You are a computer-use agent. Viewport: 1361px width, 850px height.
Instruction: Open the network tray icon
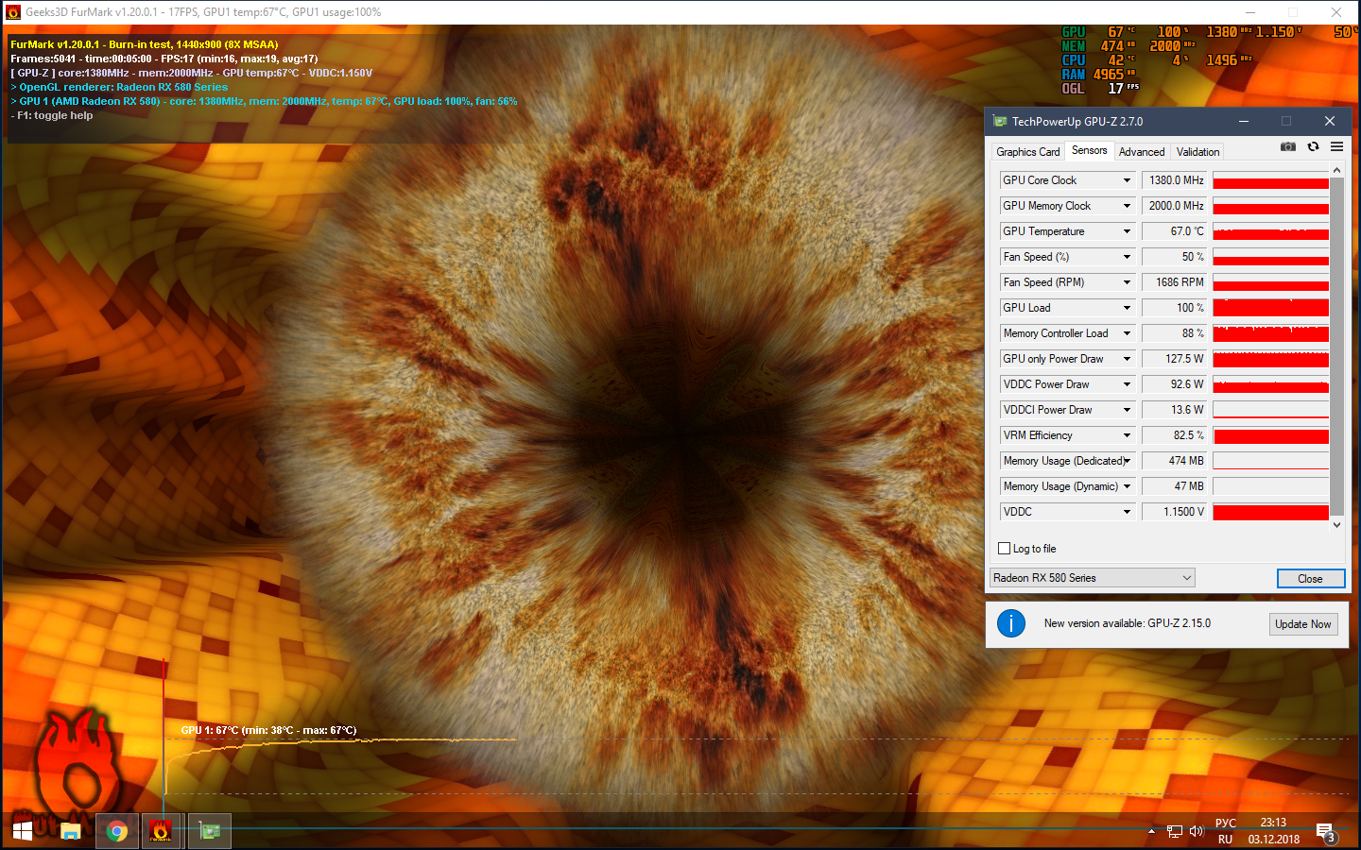coord(1175,831)
